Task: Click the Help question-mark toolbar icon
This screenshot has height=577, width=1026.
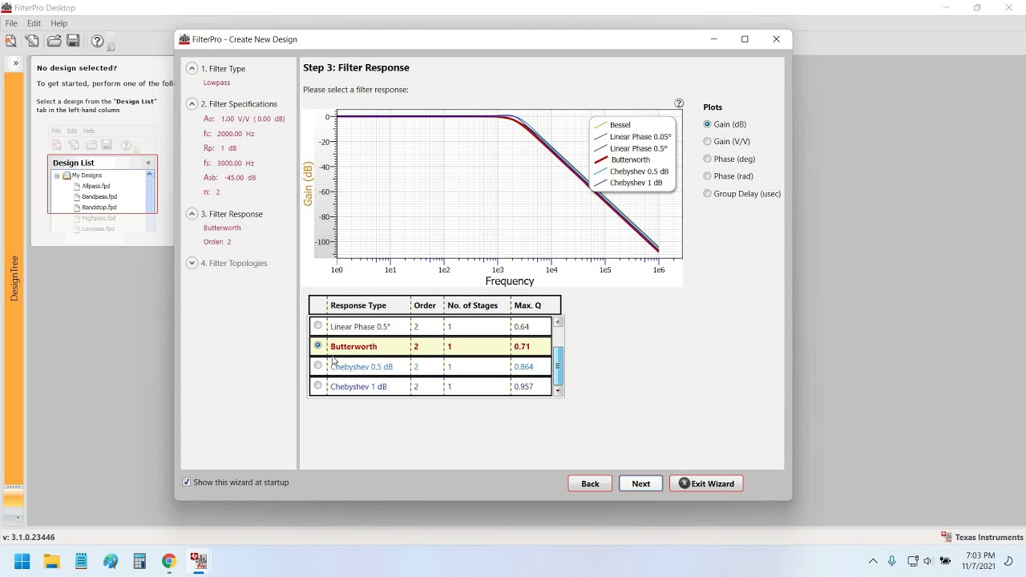Action: [x=97, y=41]
